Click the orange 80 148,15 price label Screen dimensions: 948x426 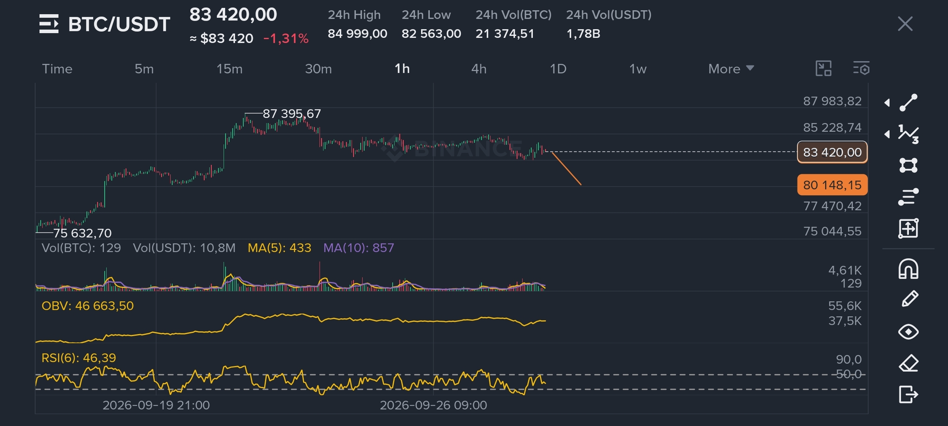(832, 185)
